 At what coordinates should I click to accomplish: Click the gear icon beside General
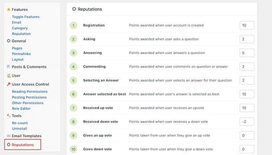coord(8,41)
